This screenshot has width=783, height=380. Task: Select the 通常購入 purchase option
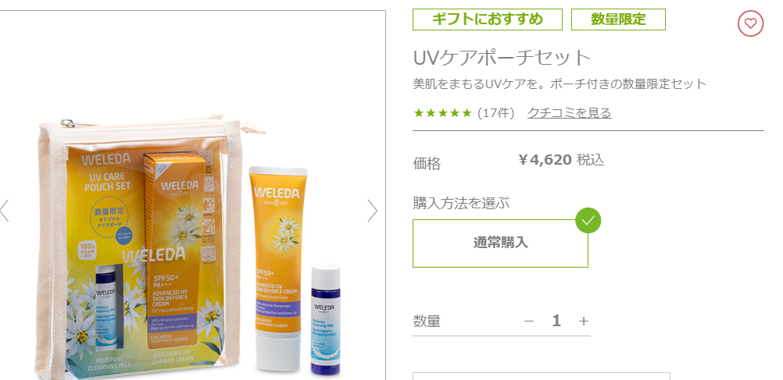[x=500, y=243]
